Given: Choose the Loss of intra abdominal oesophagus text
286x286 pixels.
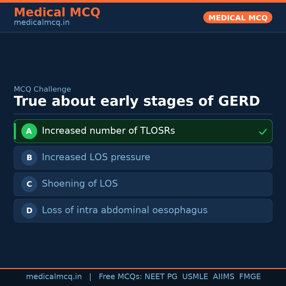Looking at the screenshot, I should 124,210.
